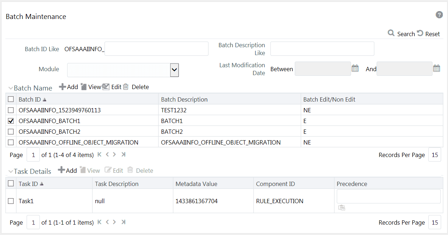Screen dimensions: 448x235
Task: Click the And date input field
Action: coord(405,69)
